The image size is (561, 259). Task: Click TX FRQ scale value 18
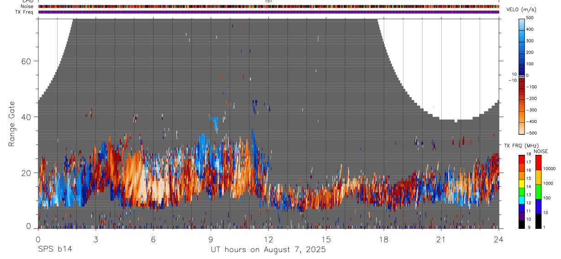(529, 154)
